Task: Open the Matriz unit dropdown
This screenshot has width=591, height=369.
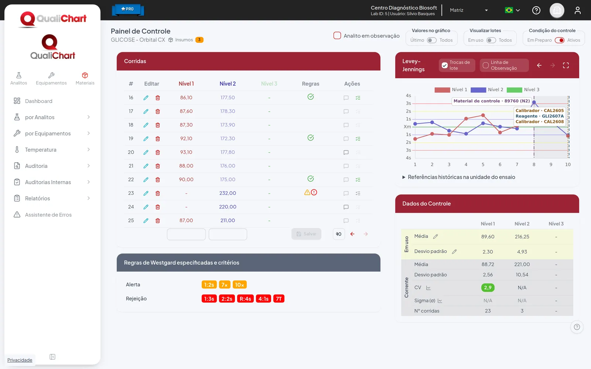Action: (469, 10)
